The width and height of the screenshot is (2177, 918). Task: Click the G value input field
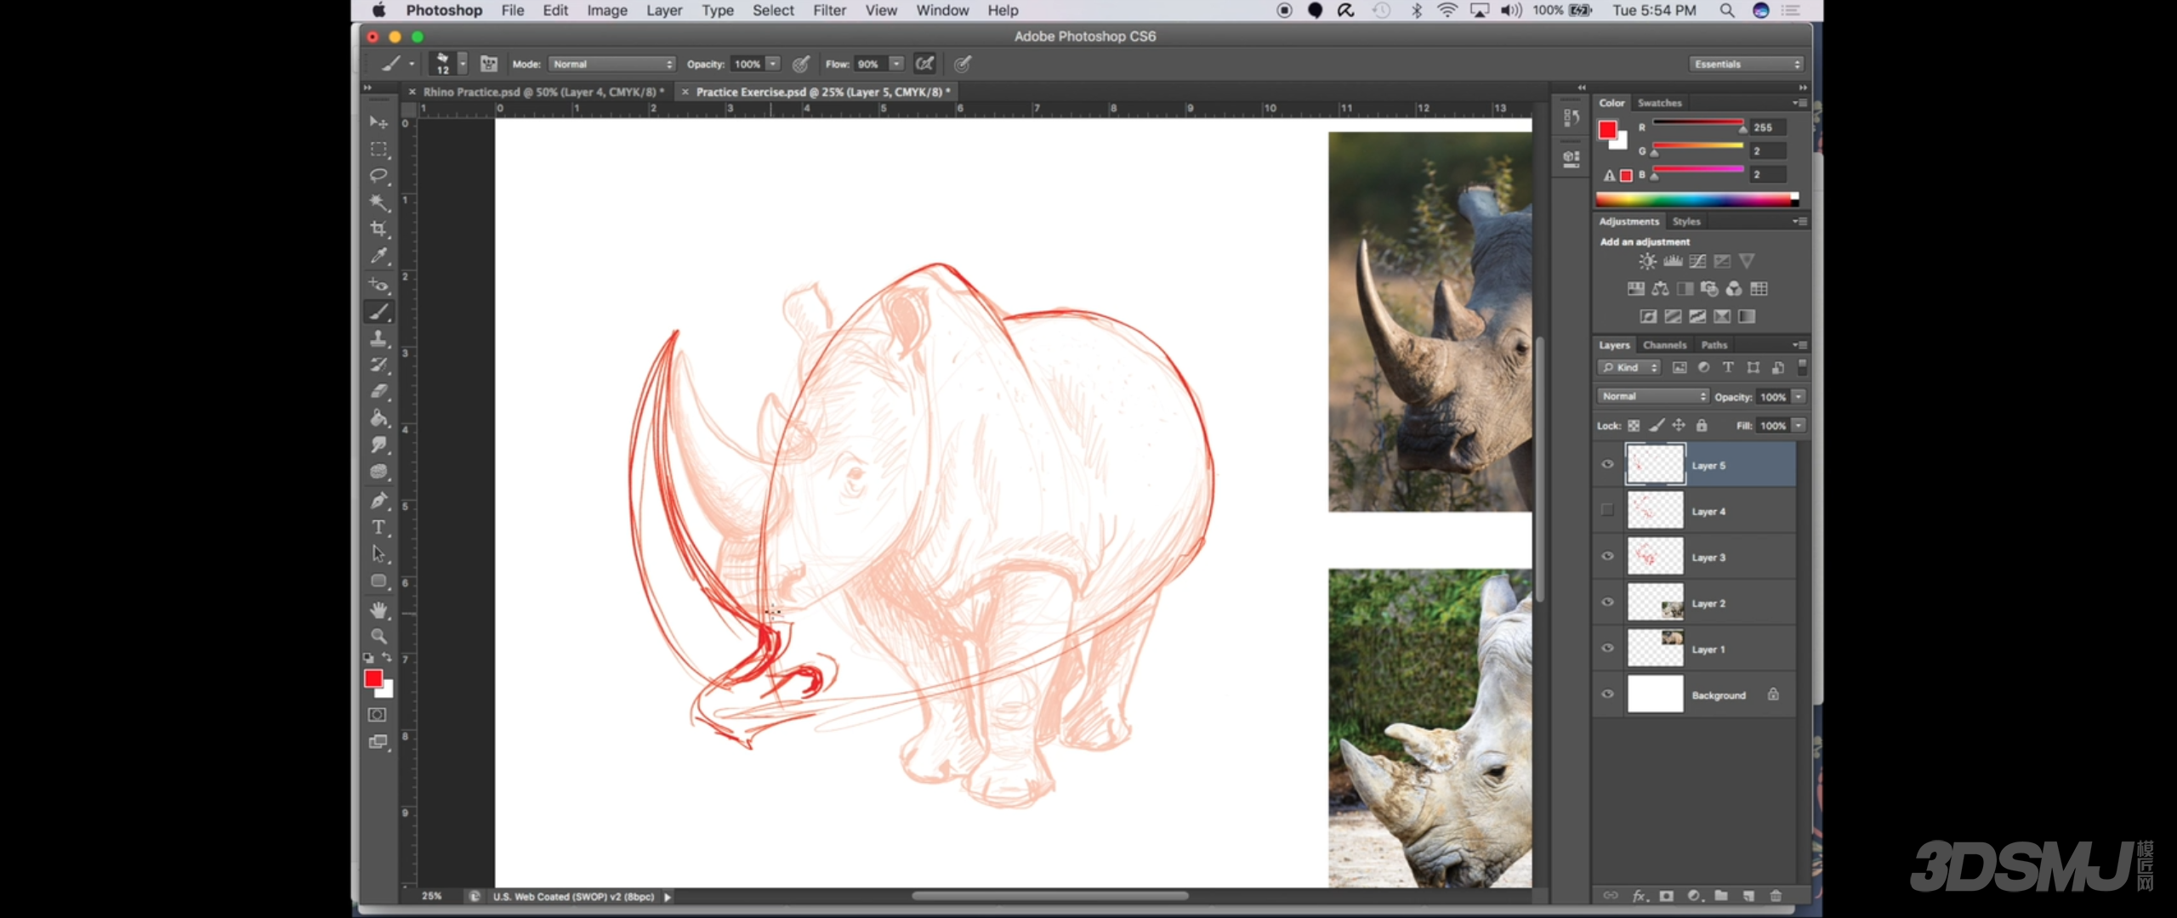tap(1770, 150)
